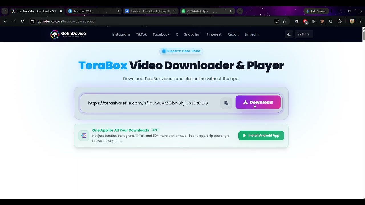
Task: Open the U extension icon
Action: (331, 21)
